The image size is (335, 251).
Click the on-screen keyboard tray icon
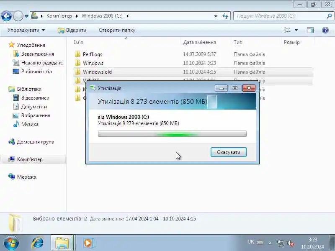pos(260,243)
